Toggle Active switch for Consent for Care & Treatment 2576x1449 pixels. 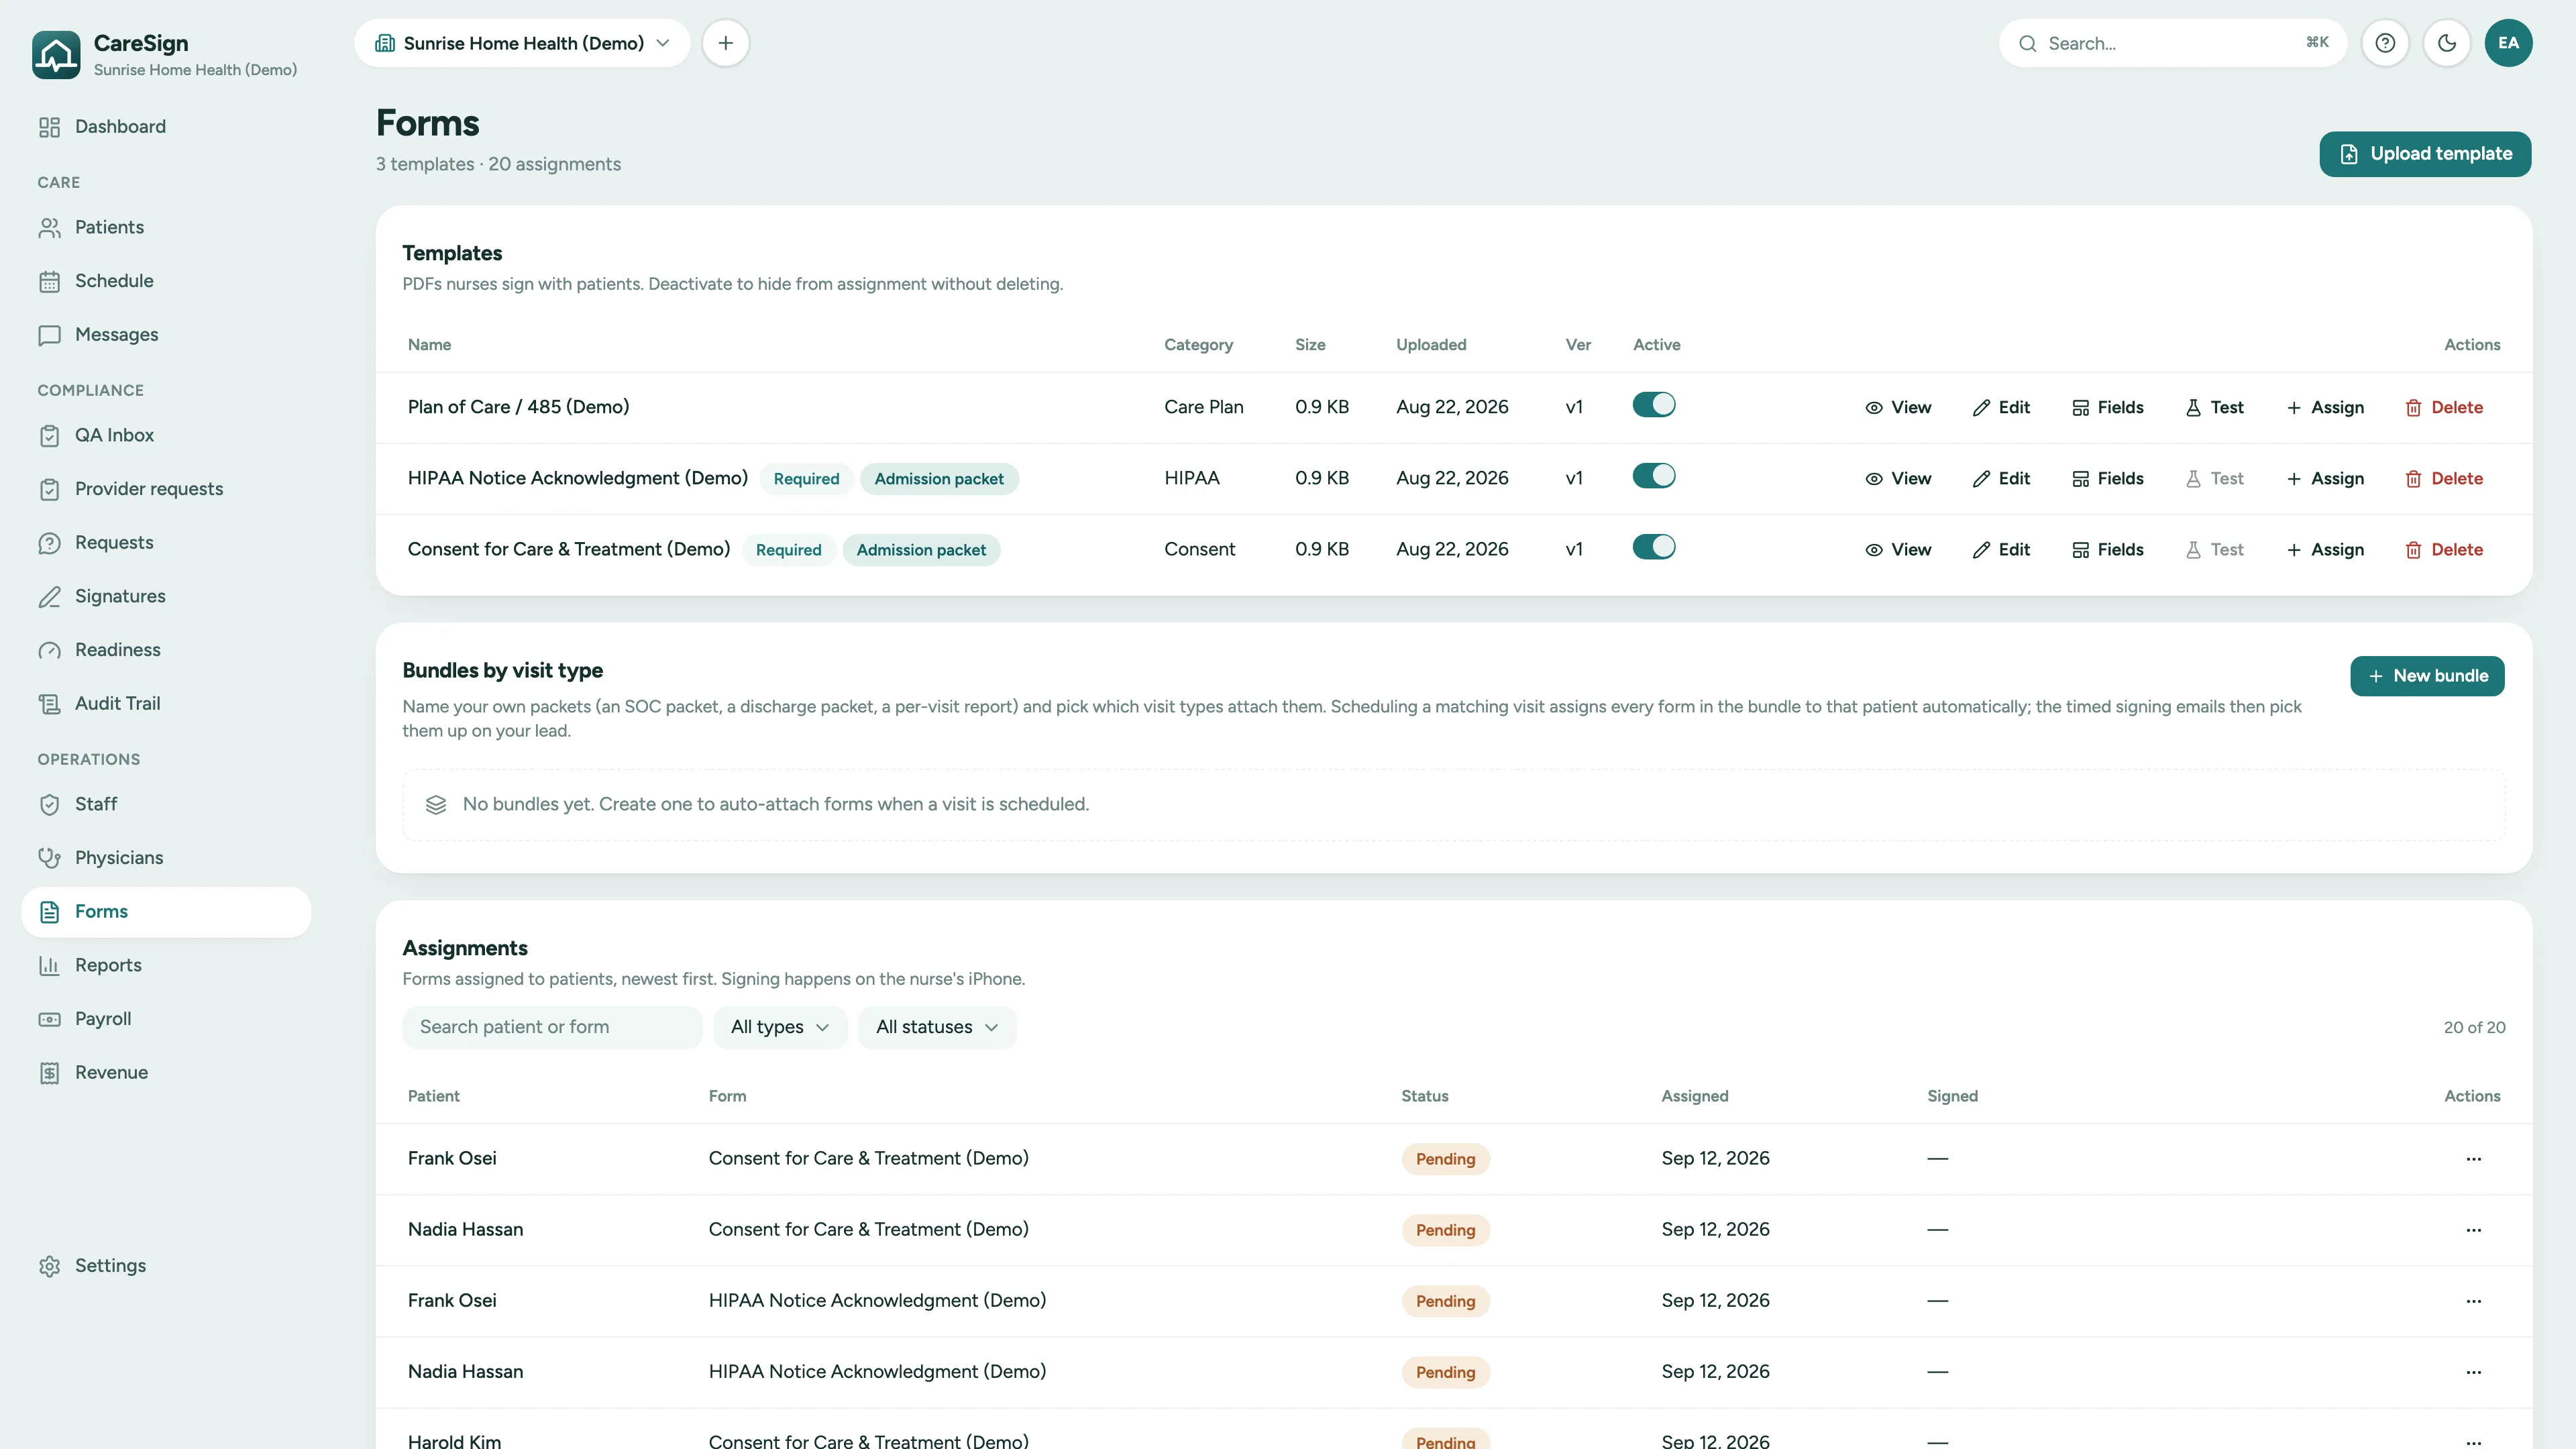tap(1653, 546)
